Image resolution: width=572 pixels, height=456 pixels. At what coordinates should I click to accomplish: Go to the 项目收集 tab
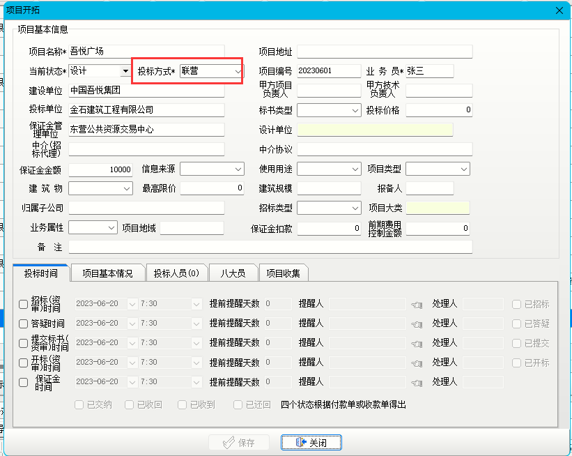(283, 273)
